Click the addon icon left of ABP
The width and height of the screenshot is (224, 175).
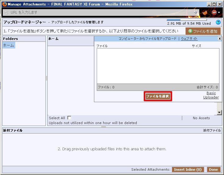point(205,12)
